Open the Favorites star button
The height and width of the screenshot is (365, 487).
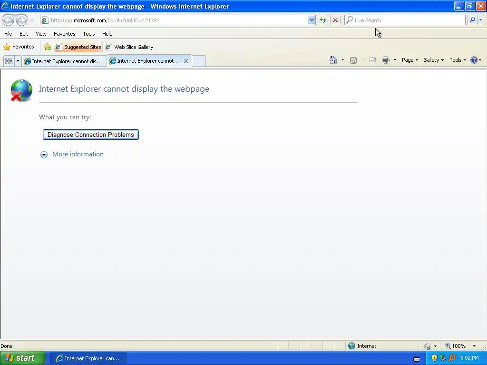pos(19,47)
